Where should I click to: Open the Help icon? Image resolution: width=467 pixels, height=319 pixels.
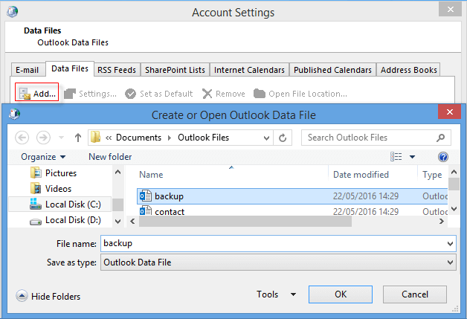click(443, 157)
